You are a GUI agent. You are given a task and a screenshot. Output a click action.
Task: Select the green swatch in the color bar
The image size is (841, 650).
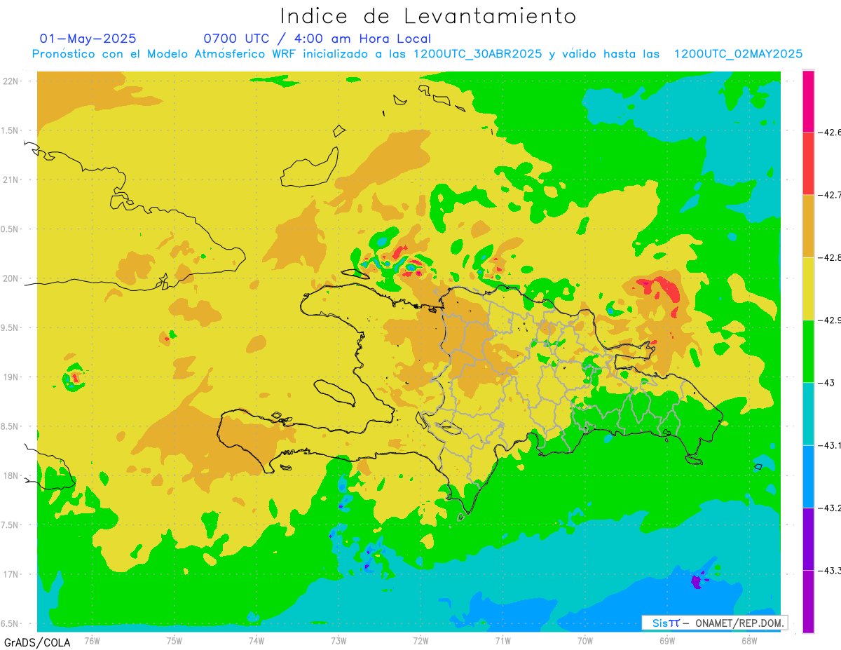pos(808,351)
